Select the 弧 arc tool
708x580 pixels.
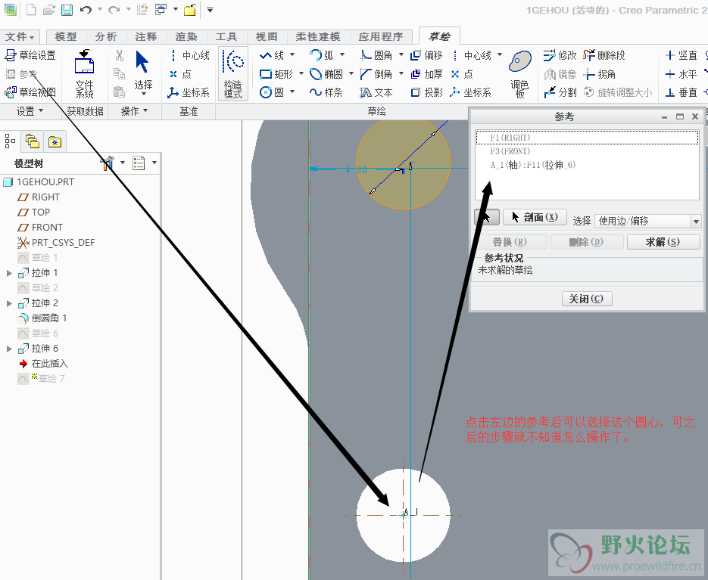click(x=322, y=55)
